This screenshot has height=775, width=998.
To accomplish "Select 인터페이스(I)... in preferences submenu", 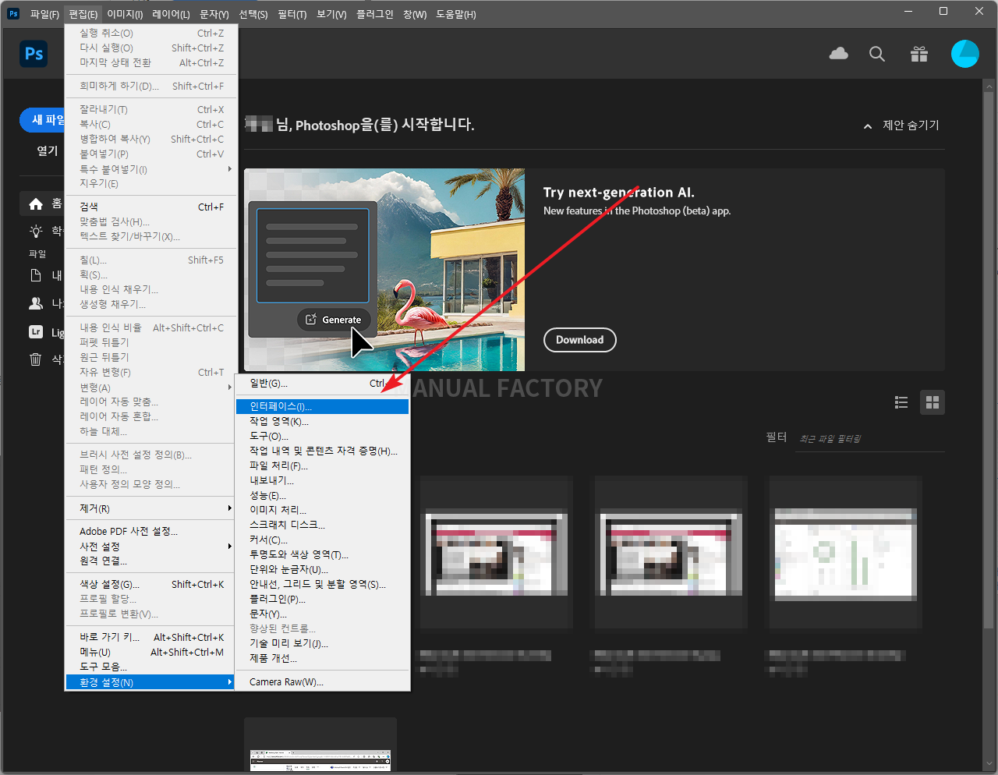I will point(323,406).
